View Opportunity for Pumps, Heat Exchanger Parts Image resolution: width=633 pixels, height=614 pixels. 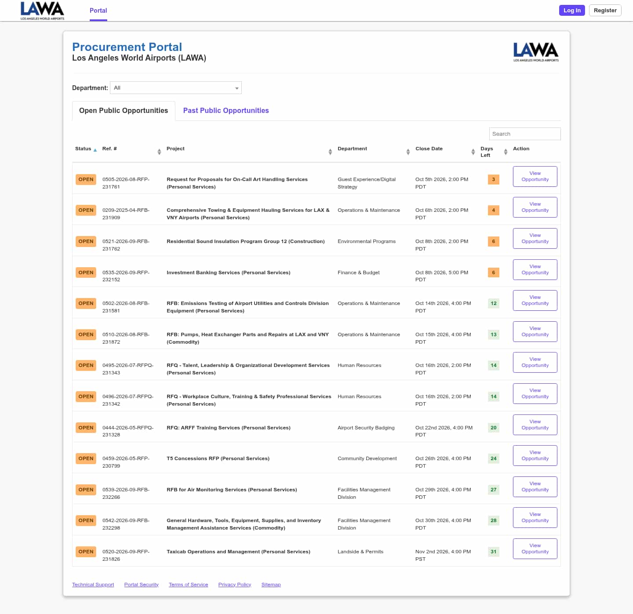[535, 331]
